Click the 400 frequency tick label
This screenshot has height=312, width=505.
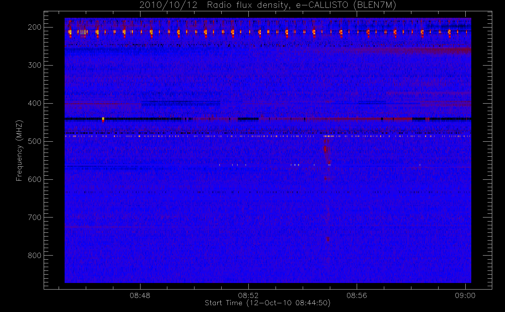(x=35, y=103)
